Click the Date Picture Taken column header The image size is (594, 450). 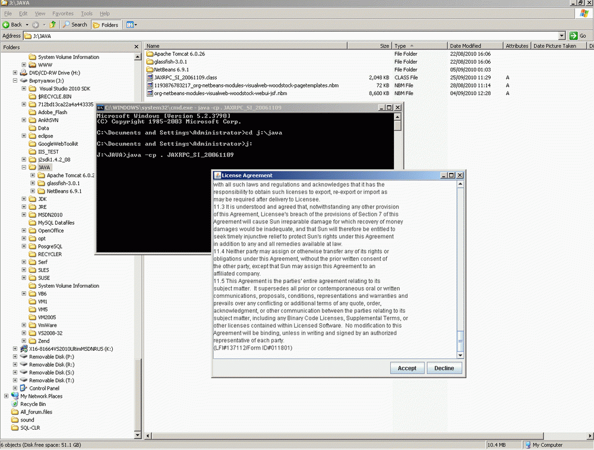559,46
